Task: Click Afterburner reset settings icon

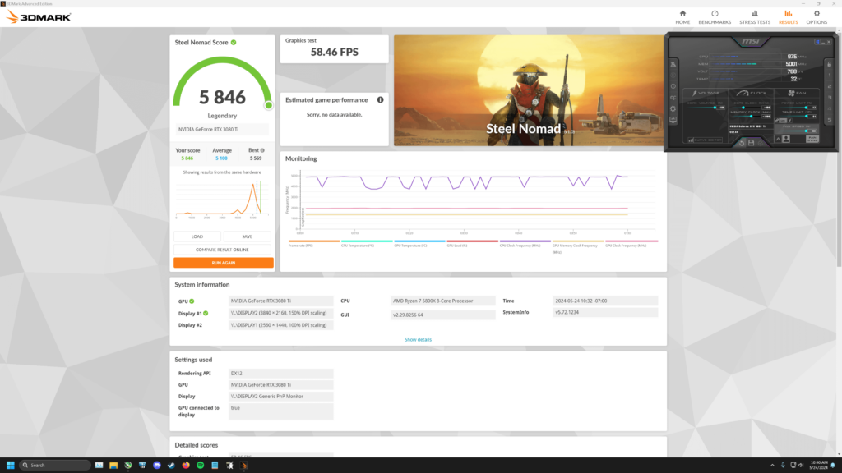Action: point(742,143)
